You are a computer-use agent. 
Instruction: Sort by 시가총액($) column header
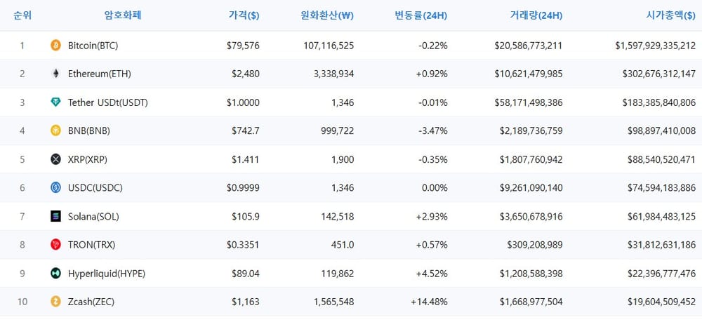(670, 15)
